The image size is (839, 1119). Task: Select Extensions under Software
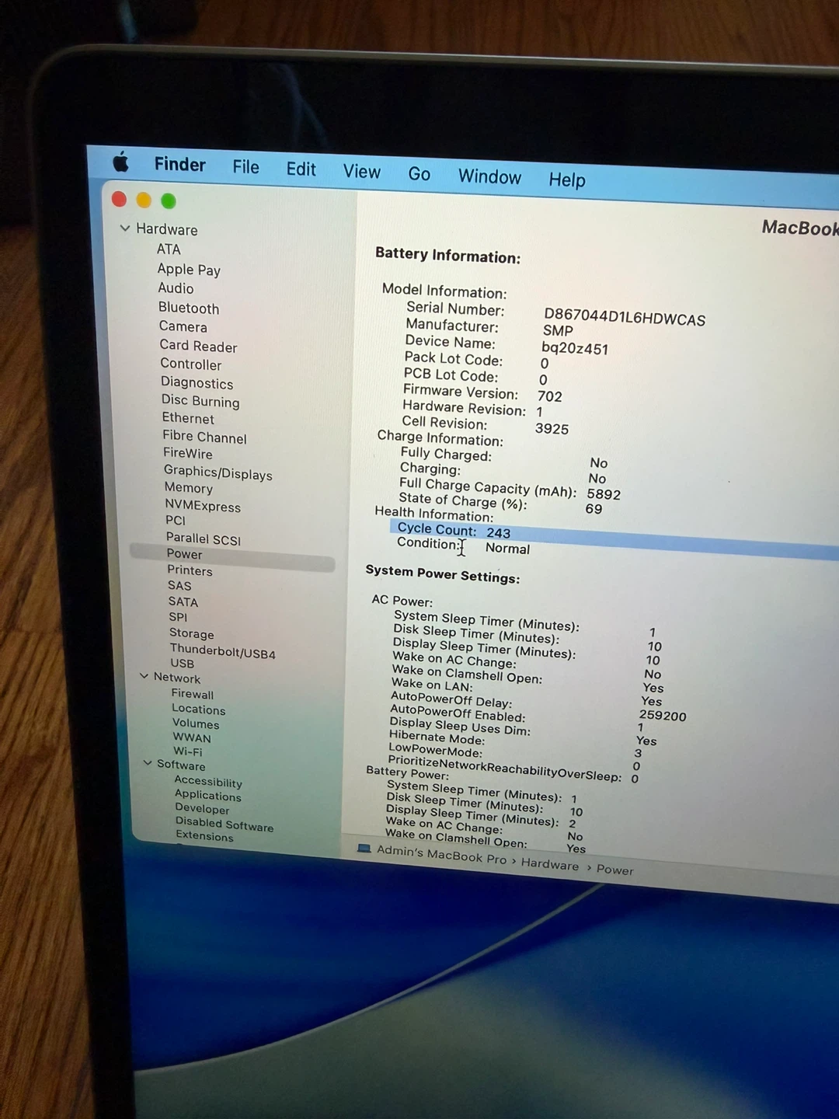coord(204,836)
